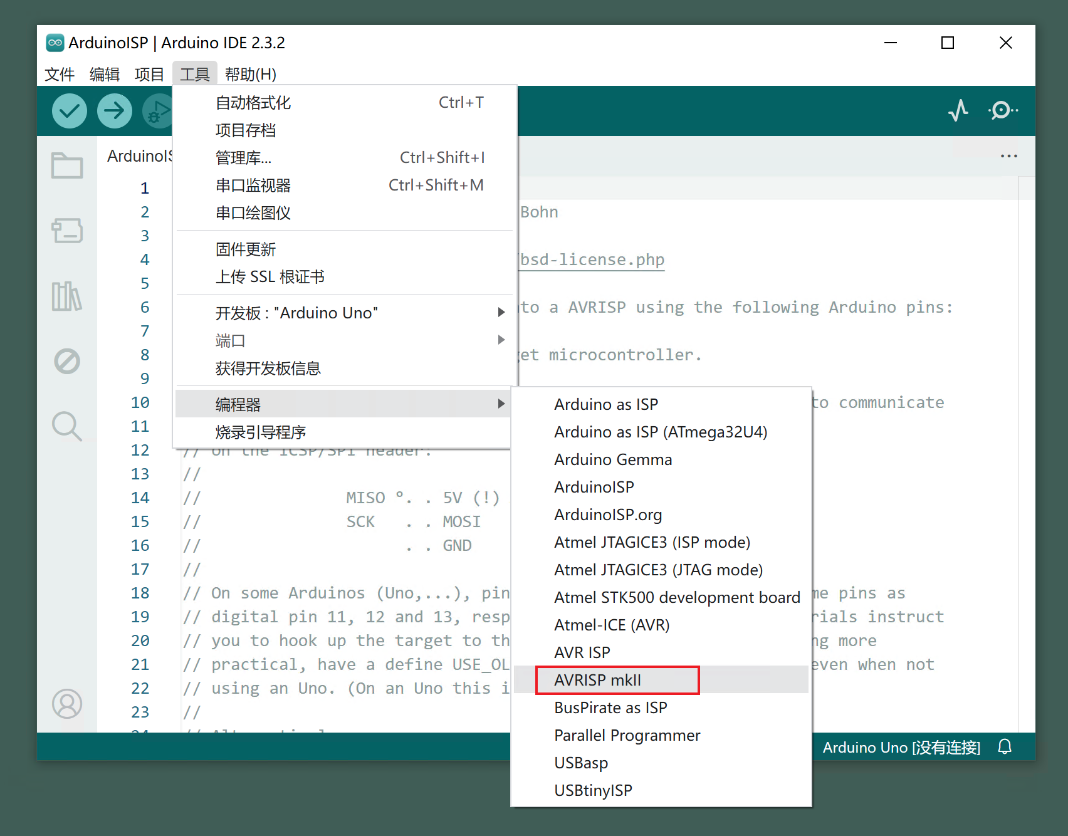The width and height of the screenshot is (1068, 836).
Task: Open the Search sidebar icon
Action: click(x=67, y=426)
